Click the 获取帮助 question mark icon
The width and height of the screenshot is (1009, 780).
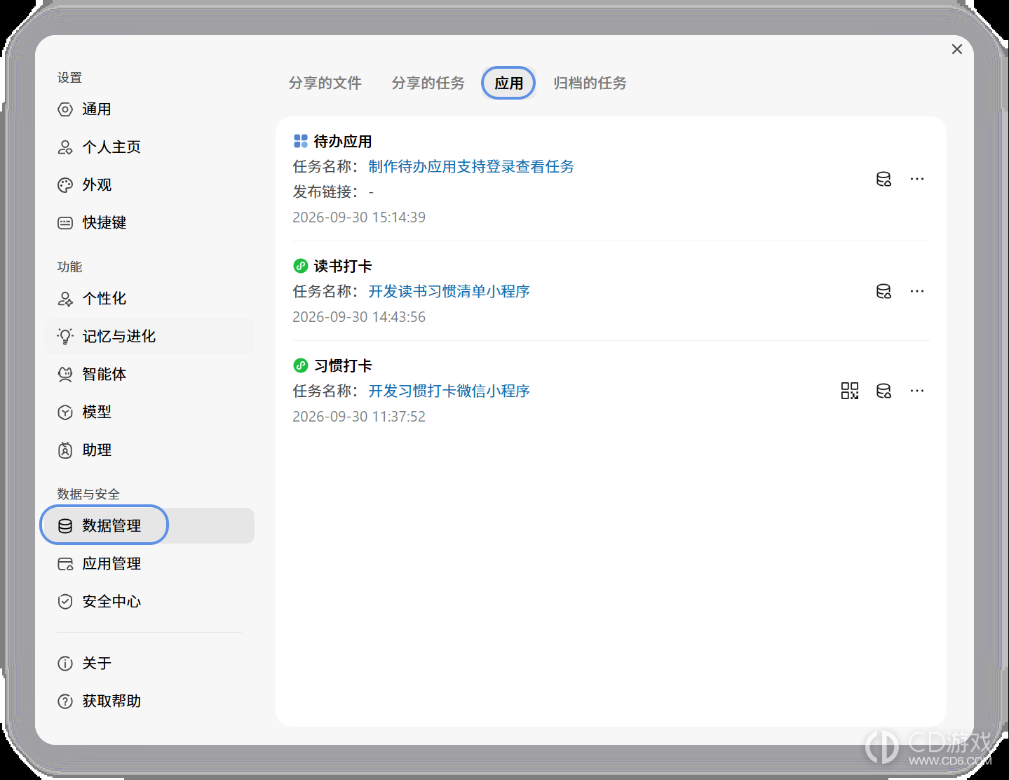[x=65, y=701]
